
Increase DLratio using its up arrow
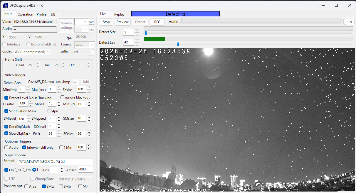click(31, 102)
